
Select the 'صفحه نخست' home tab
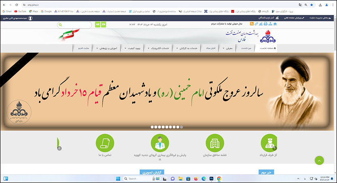(x=266, y=48)
